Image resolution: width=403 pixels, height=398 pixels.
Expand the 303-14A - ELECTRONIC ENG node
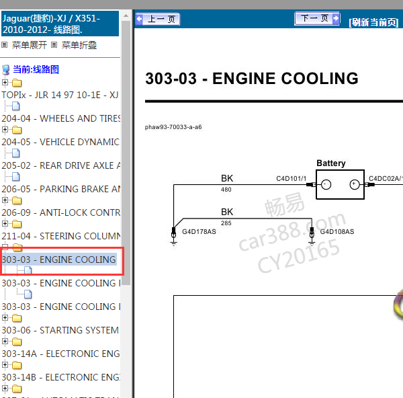(x=5, y=342)
